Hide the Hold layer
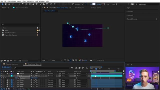The height and width of the screenshot is (90, 160). (x=1, y=86)
